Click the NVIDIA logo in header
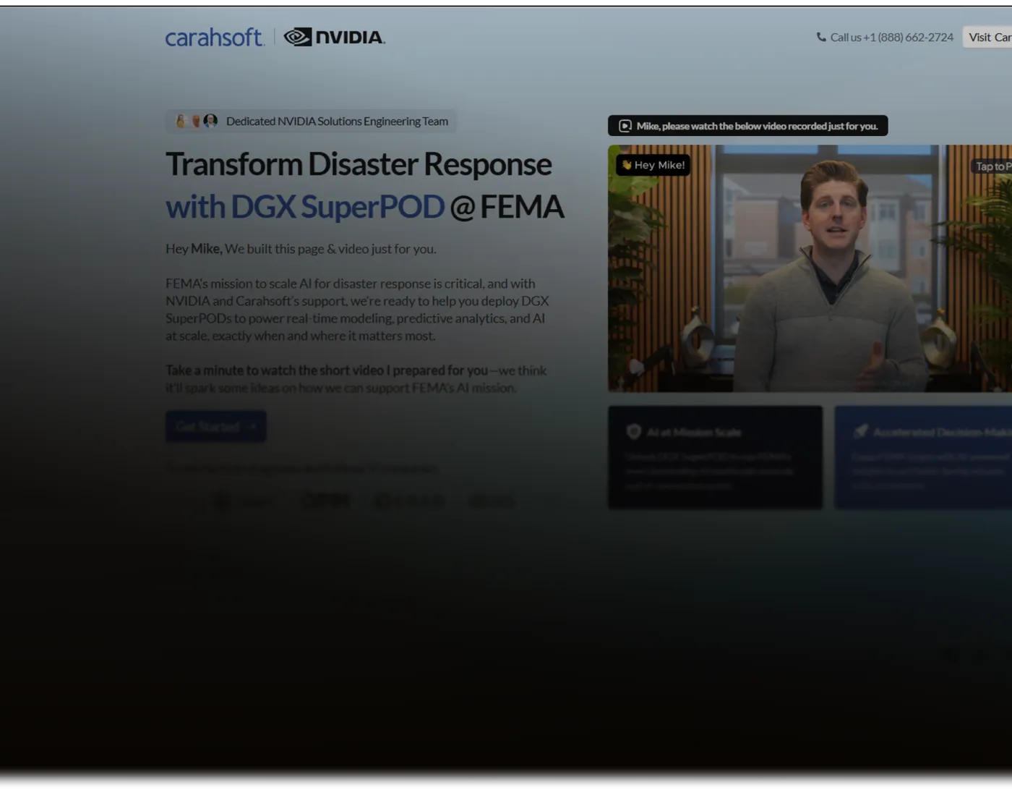Screen dimensions: 1012x790 [x=334, y=37]
